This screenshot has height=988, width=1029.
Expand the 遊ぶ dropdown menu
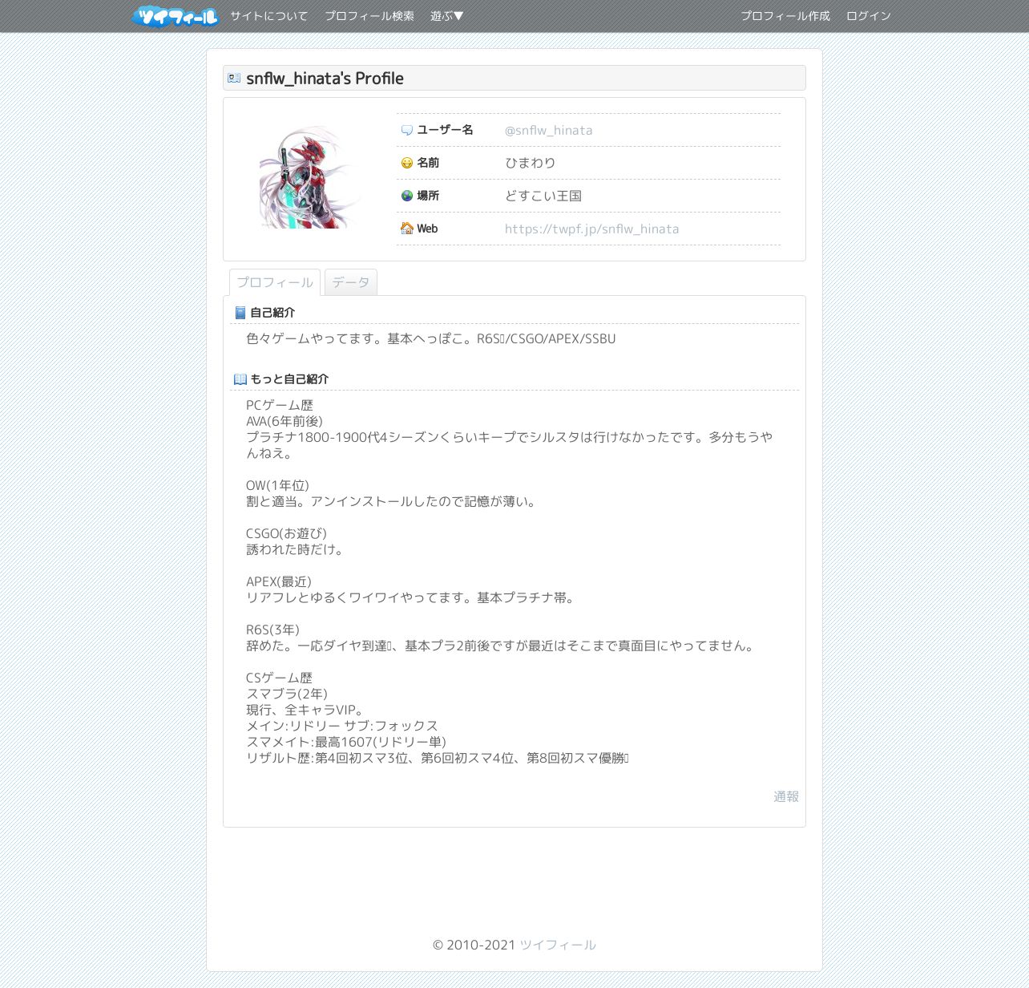pos(447,16)
